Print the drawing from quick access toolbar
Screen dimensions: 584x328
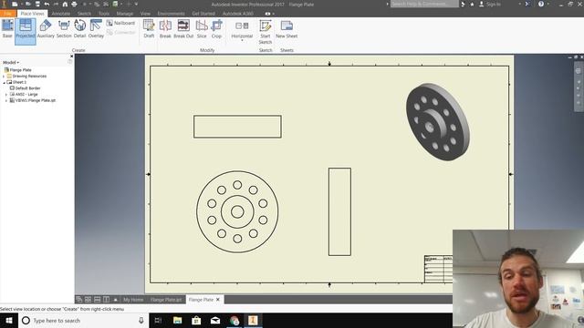click(x=74, y=4)
